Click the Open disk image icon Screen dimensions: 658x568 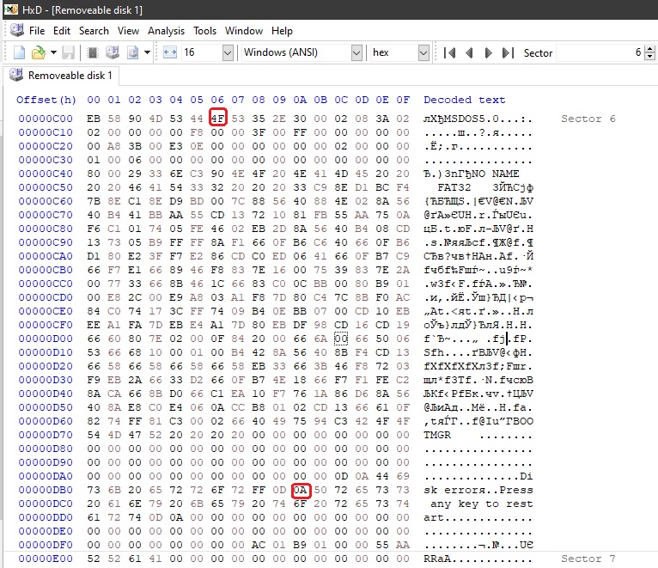[x=133, y=52]
